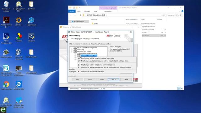The height and width of the screenshot is (113, 201).
Task: Open the folder icon beside the ladder diagram shortcut
Action: (x=31, y=69)
